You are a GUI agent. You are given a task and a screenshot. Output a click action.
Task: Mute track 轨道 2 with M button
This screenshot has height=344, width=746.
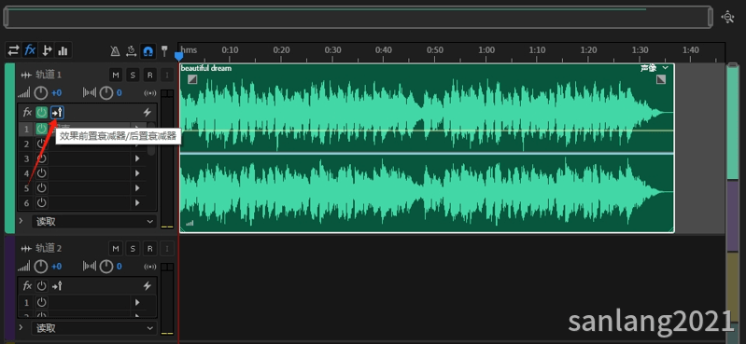115,248
